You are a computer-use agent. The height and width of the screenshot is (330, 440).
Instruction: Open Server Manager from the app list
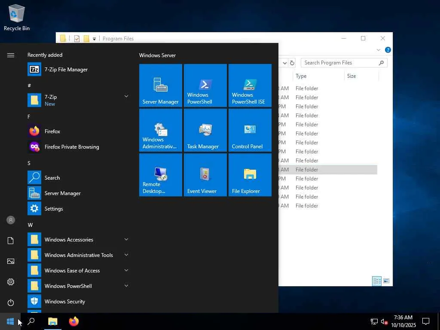point(78,193)
